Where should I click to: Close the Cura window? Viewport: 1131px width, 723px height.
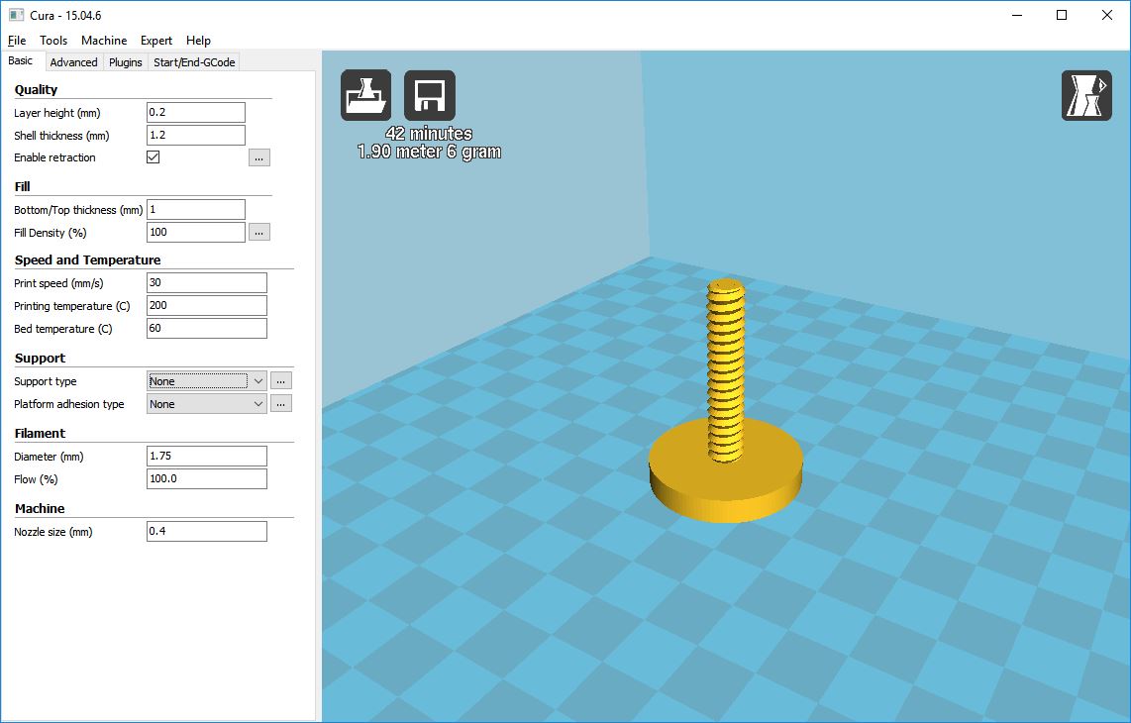click(x=1107, y=15)
